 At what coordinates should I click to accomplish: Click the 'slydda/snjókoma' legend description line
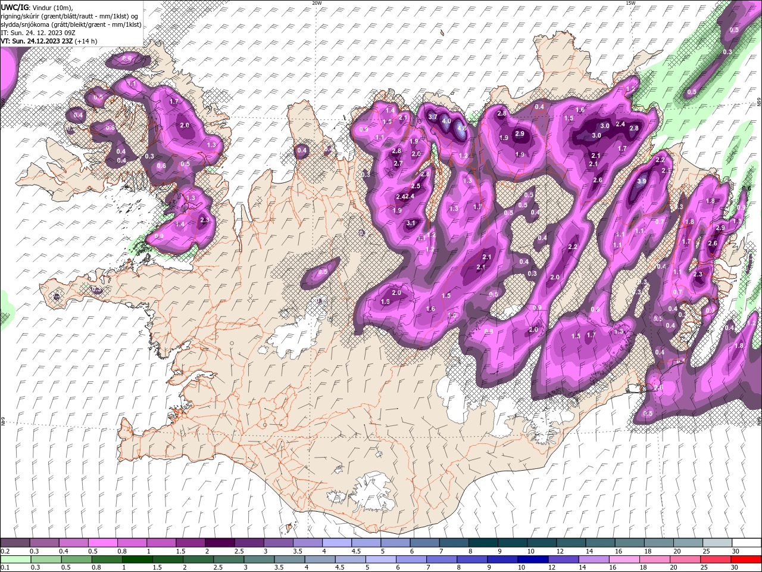(x=71, y=24)
